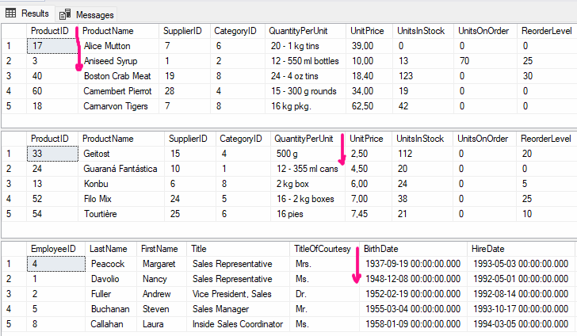Select the Camembert Pierrot cell
Screen dimensions: 577x336
(x=117, y=91)
